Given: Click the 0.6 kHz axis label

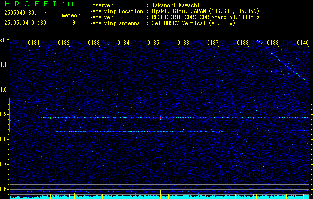Looking at the screenshot, I should point(4,189).
